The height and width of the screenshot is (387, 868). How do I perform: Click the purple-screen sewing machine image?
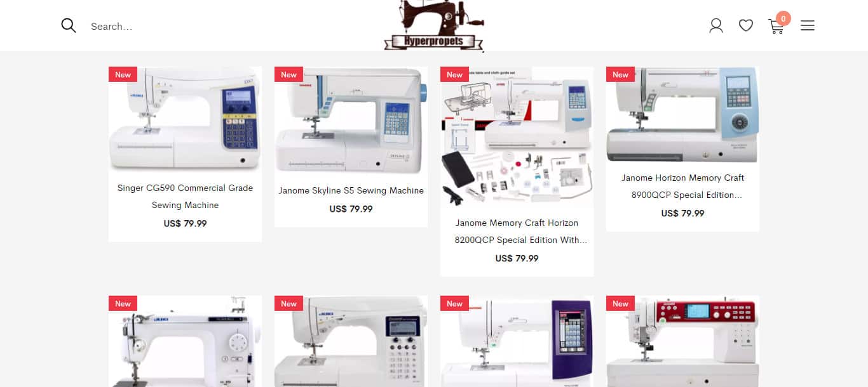pos(517,341)
